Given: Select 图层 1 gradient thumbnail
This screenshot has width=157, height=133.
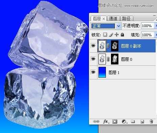Looking at the screenshot, I should coord(102,72).
